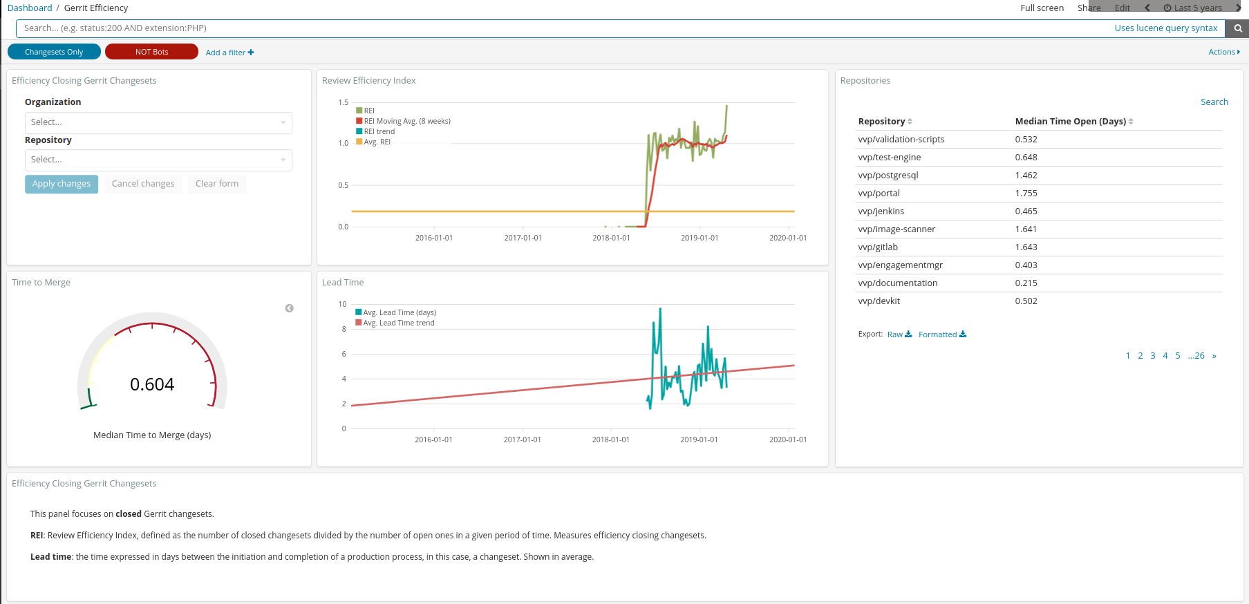Open the Organization select dropdown

tap(158, 122)
